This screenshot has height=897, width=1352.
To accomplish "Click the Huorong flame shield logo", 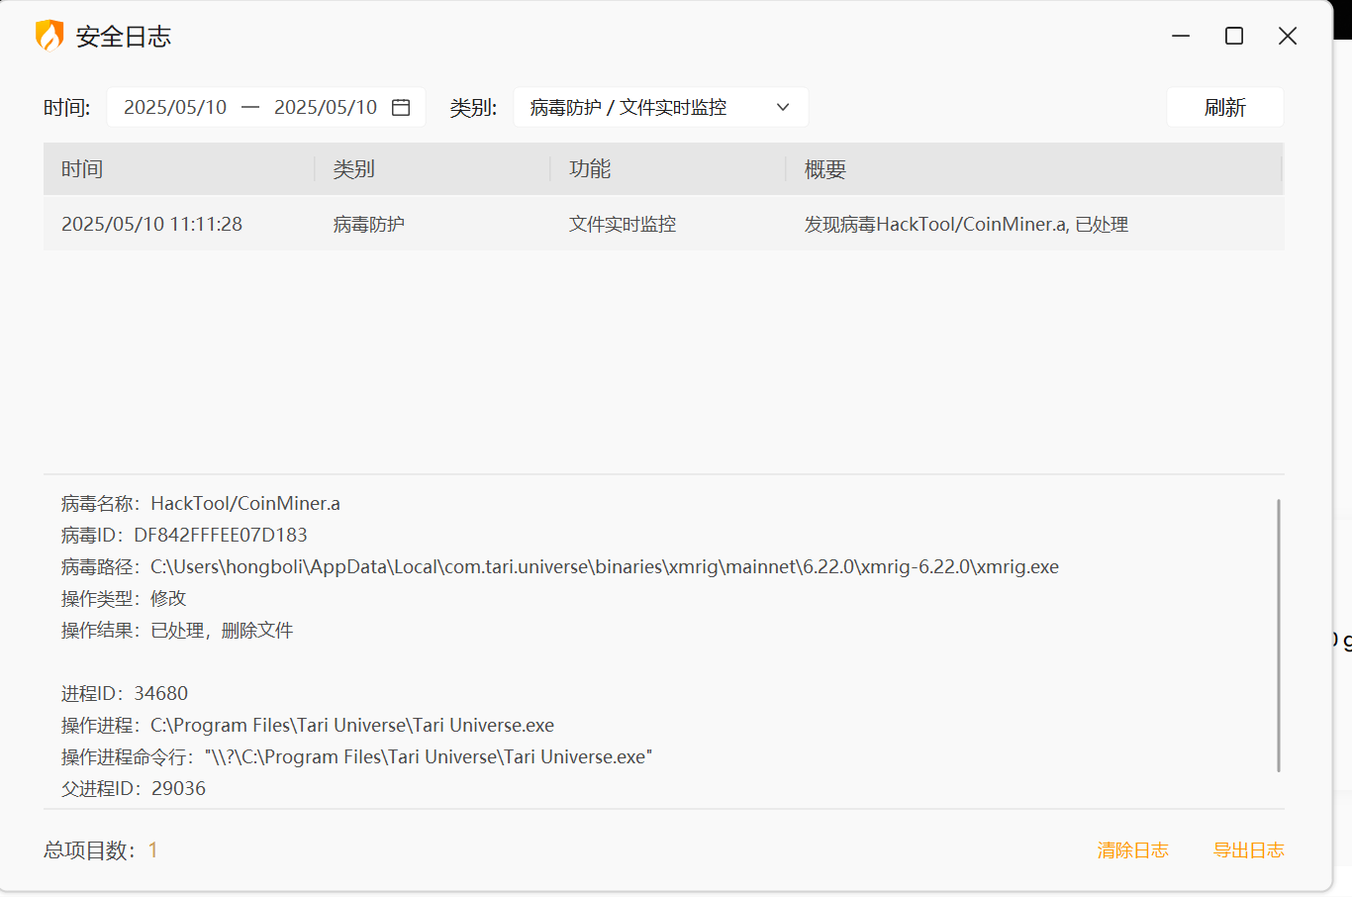I will (49, 36).
